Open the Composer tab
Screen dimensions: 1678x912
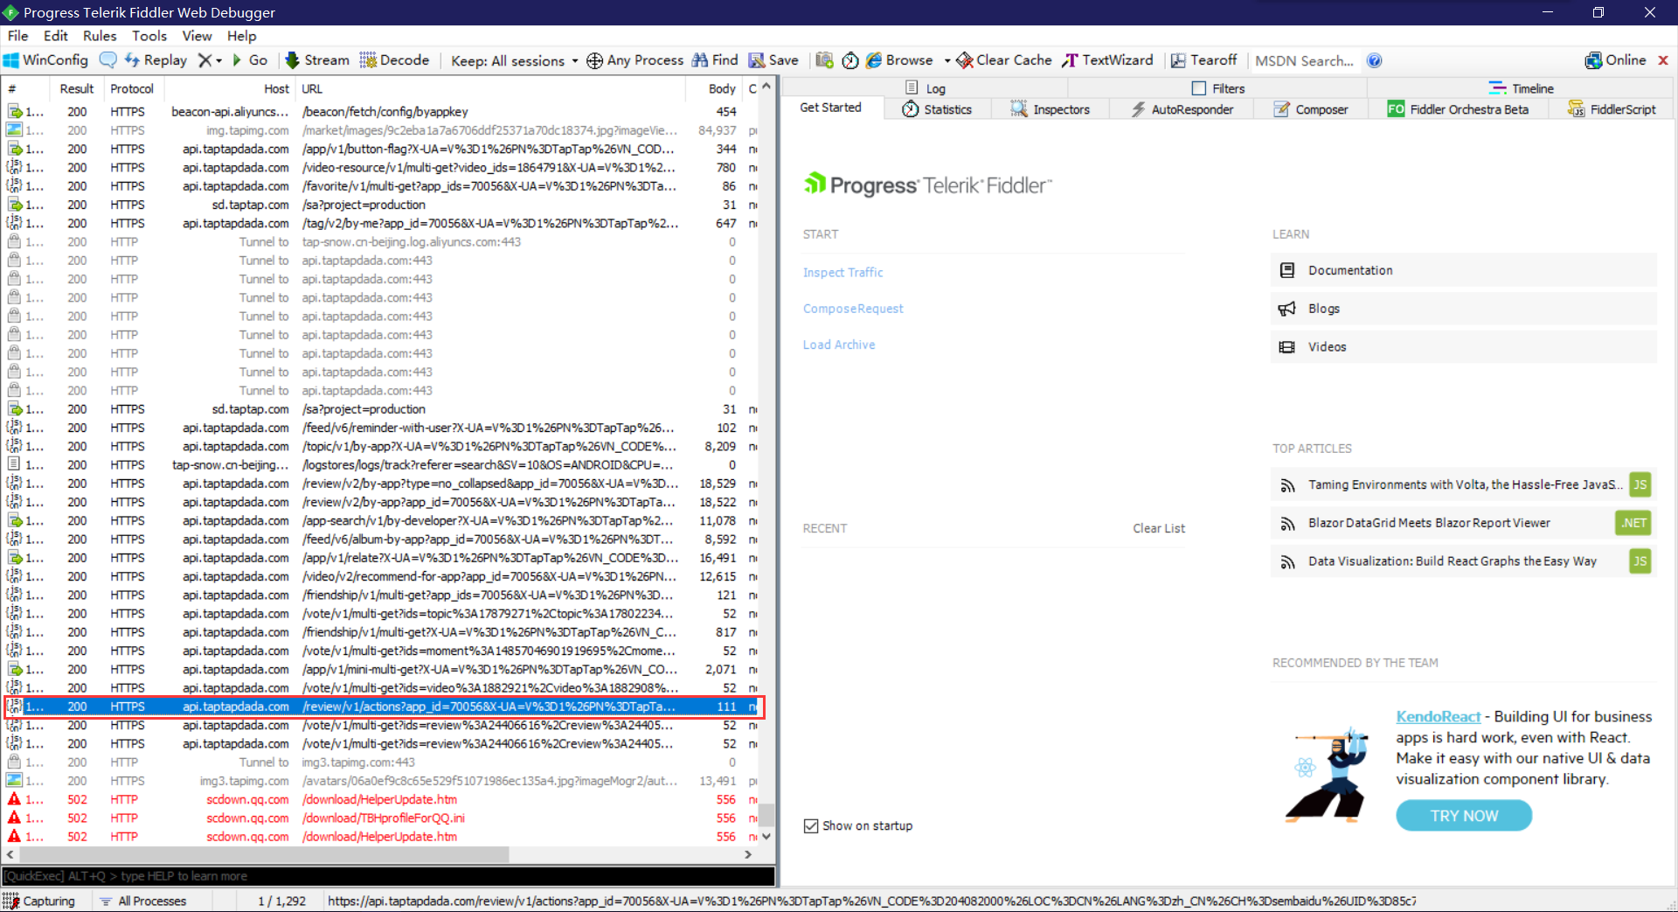(1310, 109)
